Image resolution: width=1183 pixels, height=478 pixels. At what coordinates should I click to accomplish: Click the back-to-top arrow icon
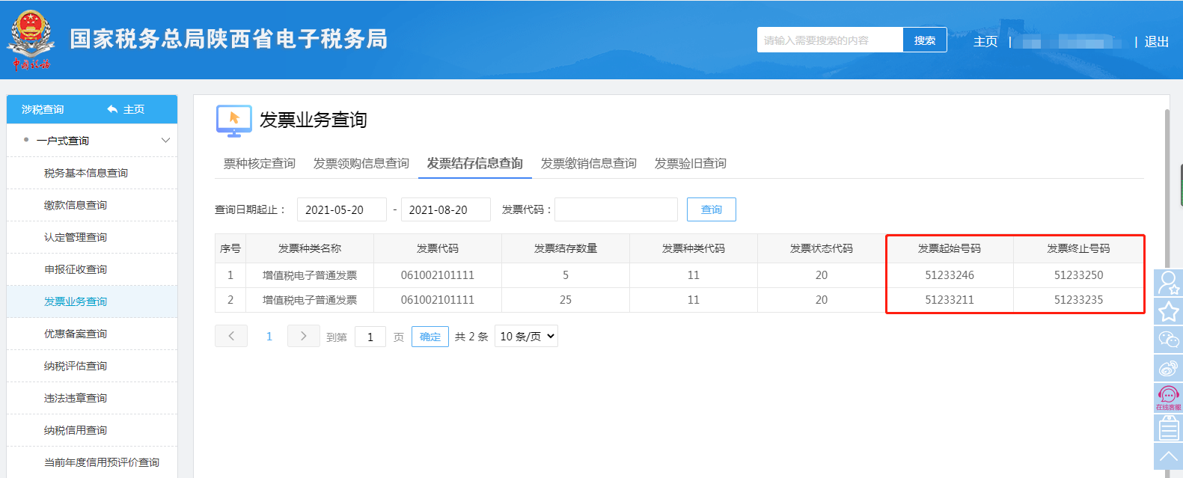(1168, 456)
